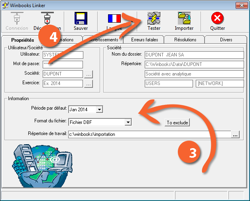
Task: Click the [NETWORK] field
Action: coord(220,83)
